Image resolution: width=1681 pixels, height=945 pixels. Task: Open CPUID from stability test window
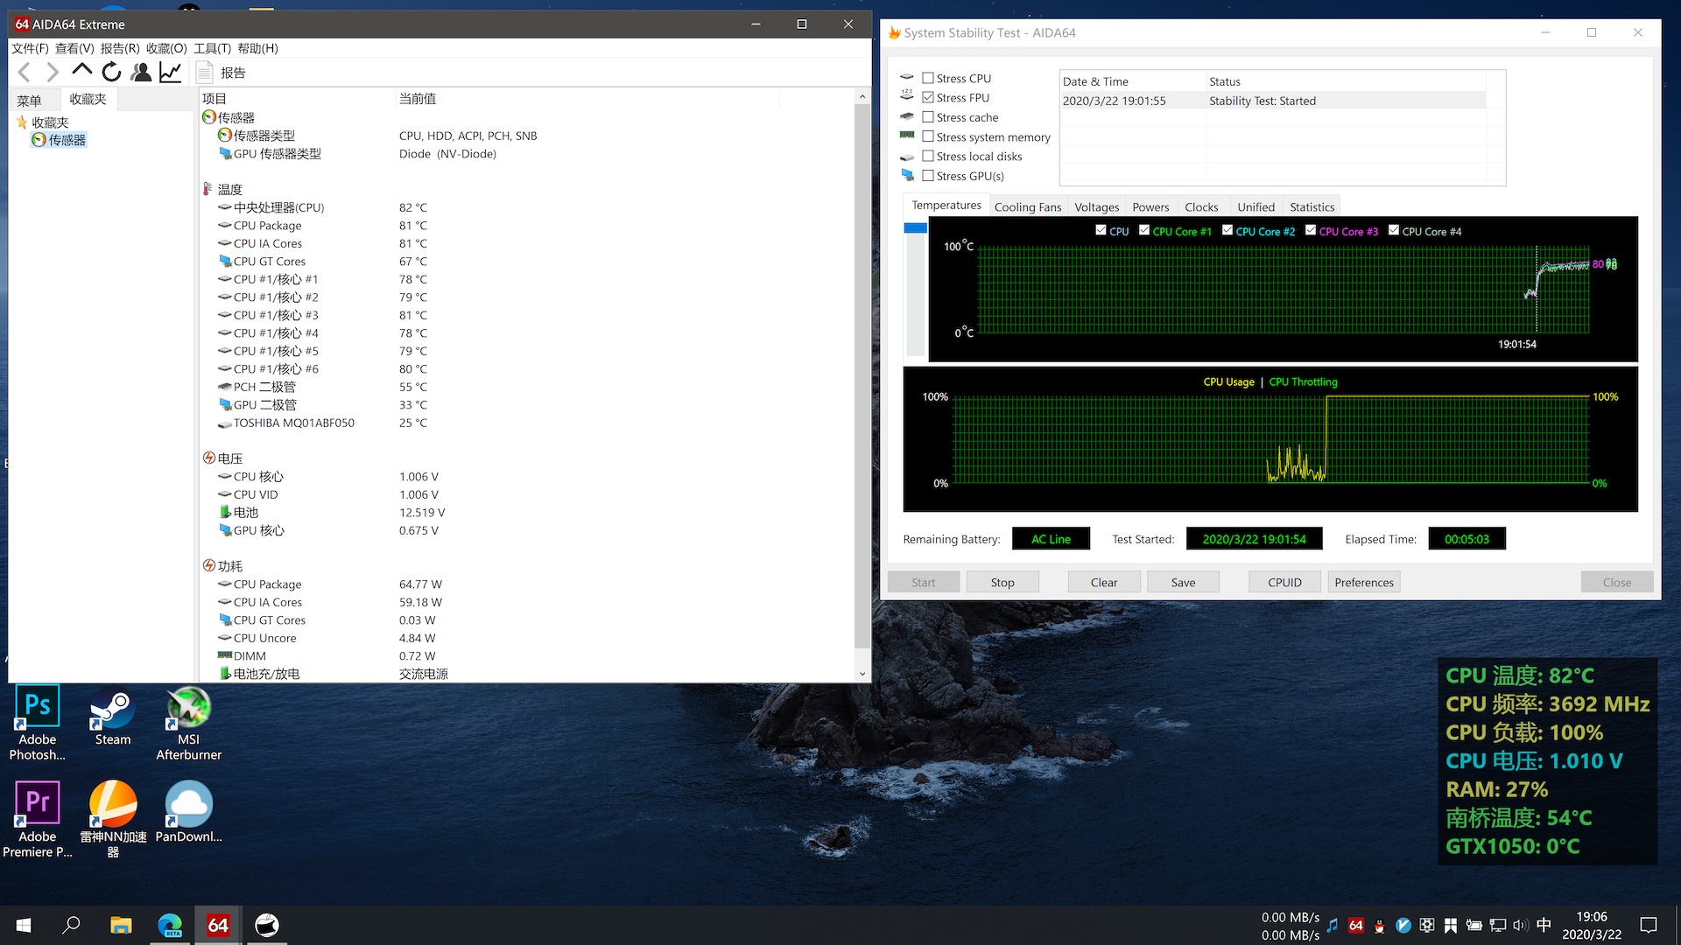click(x=1284, y=582)
